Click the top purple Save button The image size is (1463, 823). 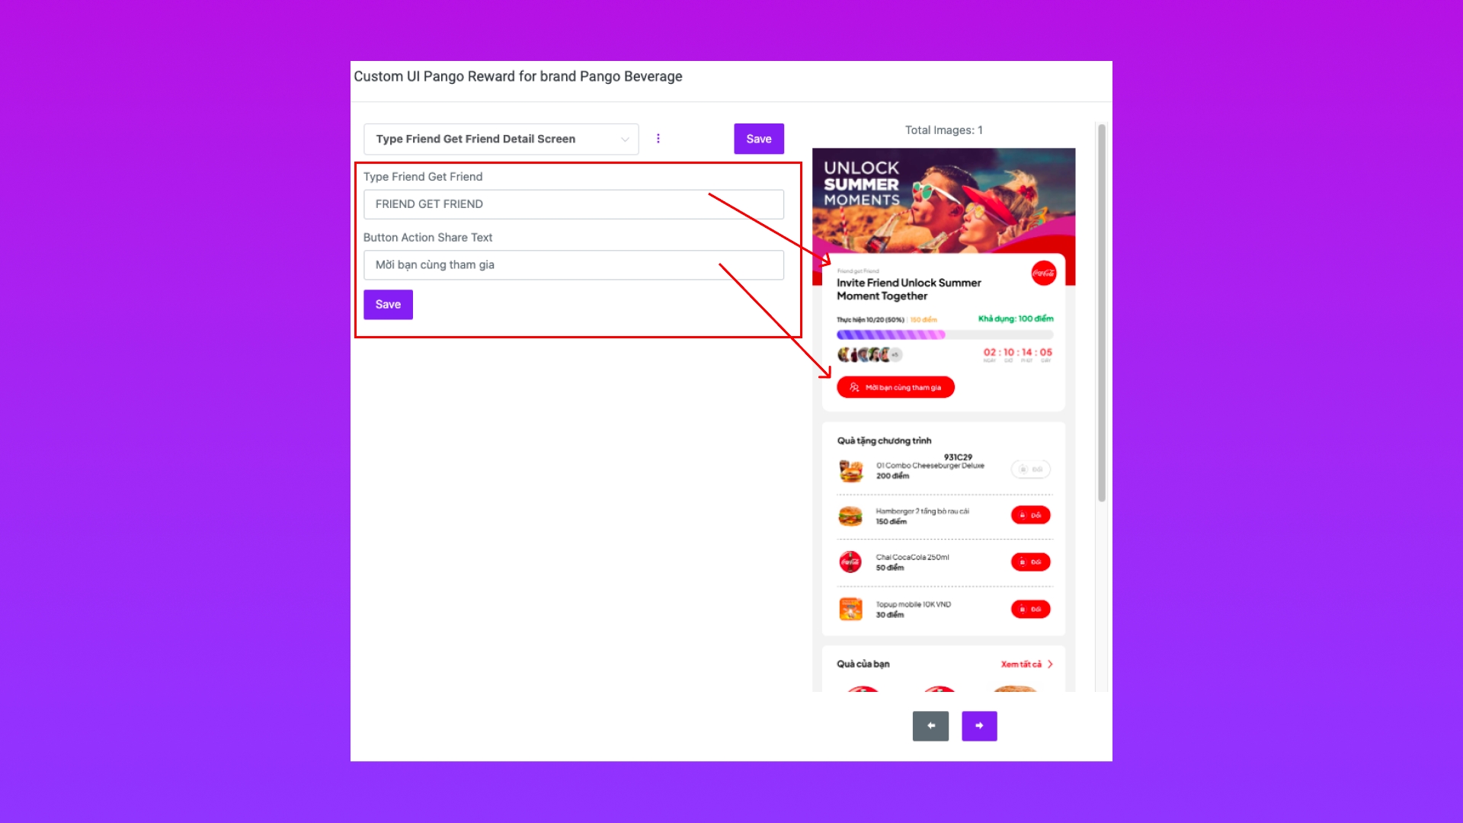point(759,139)
